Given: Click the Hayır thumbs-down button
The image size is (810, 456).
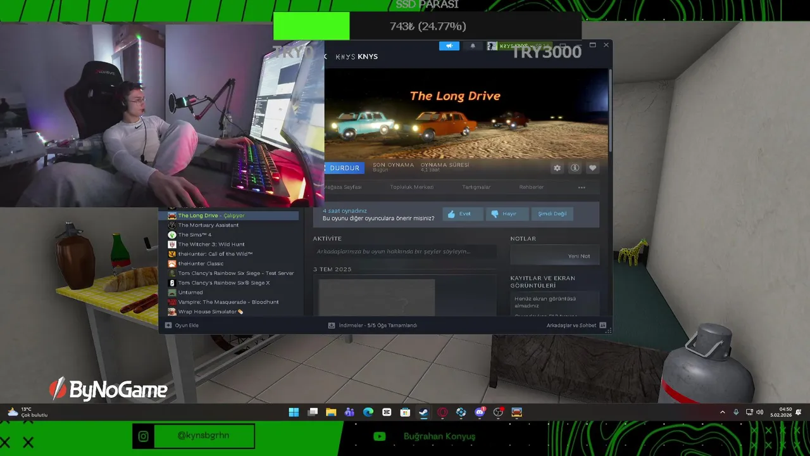Looking at the screenshot, I should [507, 214].
